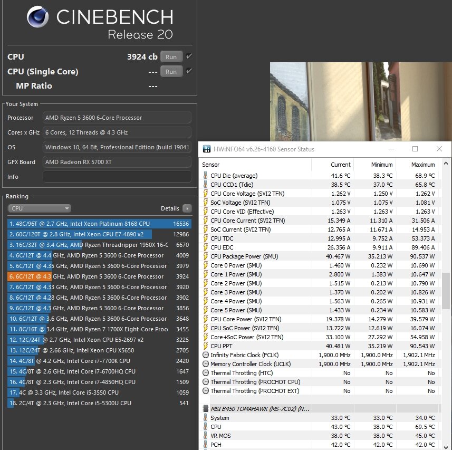Click thermometer icon beside VR MOS sensor
452x450 pixels.
[x=205, y=436]
